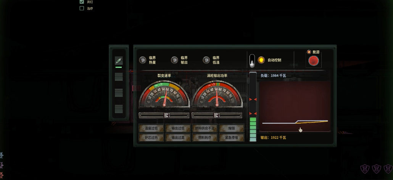Screen dimensions: 393x180
Task: Click the 临界热量 indicator lamp
Action: (x=143, y=60)
